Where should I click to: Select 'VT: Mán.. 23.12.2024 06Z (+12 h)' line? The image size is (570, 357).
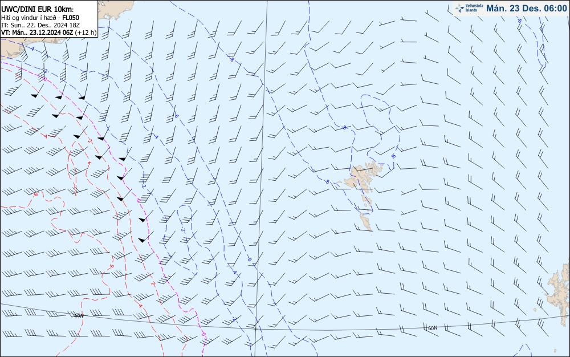(x=48, y=33)
